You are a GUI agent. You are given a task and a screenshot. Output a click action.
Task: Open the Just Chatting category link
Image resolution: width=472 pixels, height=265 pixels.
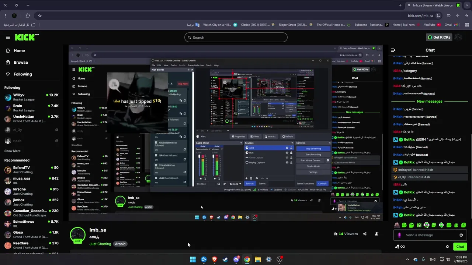tap(100, 244)
